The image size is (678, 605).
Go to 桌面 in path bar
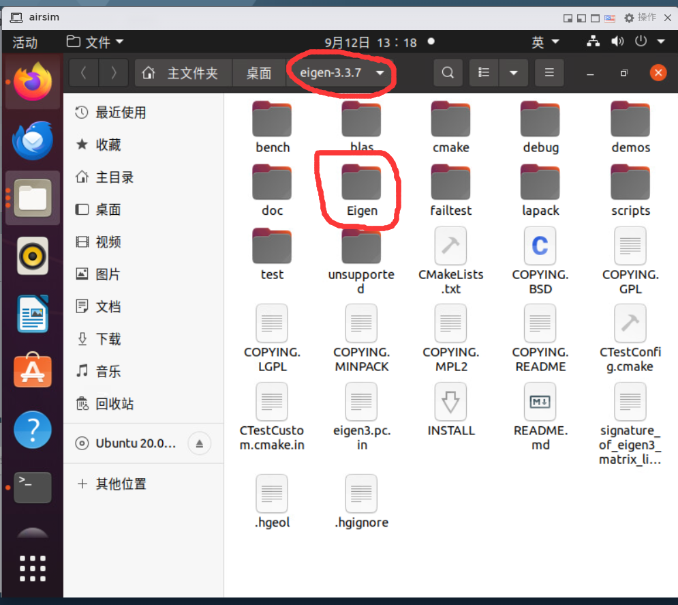(x=259, y=73)
